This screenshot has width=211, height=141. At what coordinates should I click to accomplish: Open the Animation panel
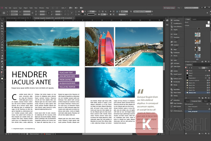177,100
